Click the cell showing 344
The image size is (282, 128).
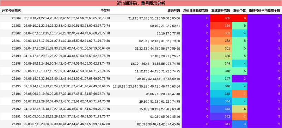point(221,101)
